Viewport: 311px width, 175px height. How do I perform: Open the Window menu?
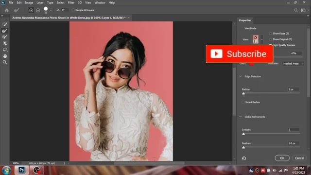click(x=100, y=3)
